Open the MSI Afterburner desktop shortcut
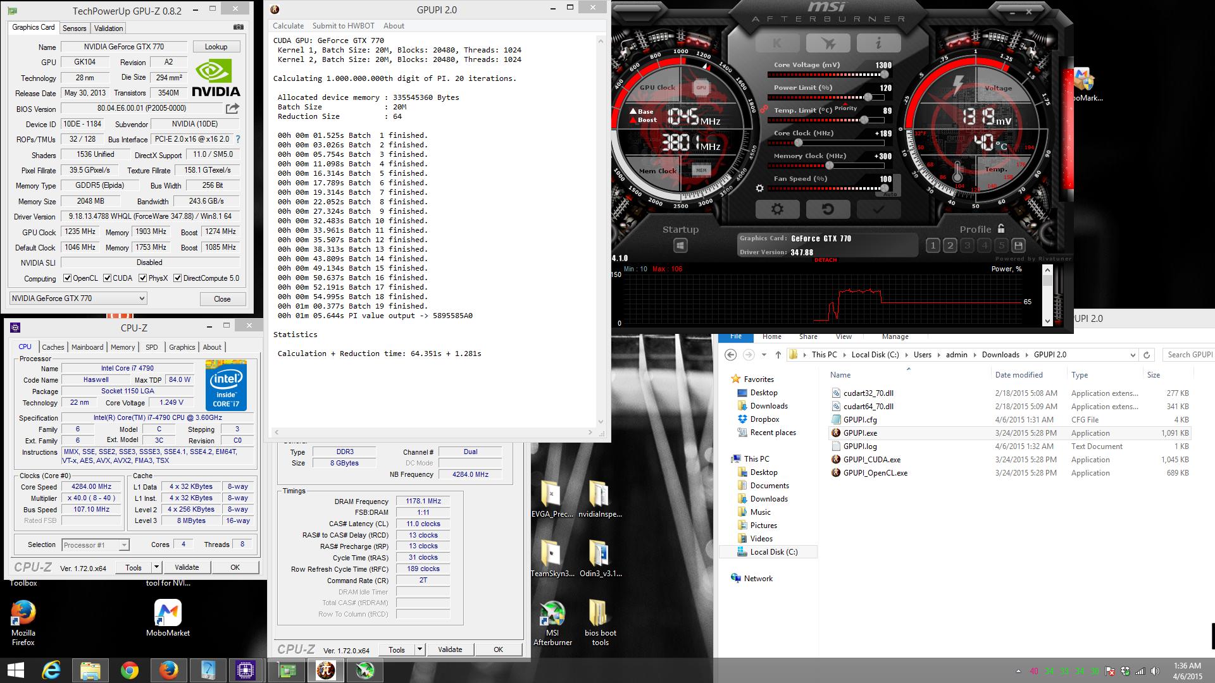This screenshot has height=683, width=1215. tap(552, 623)
